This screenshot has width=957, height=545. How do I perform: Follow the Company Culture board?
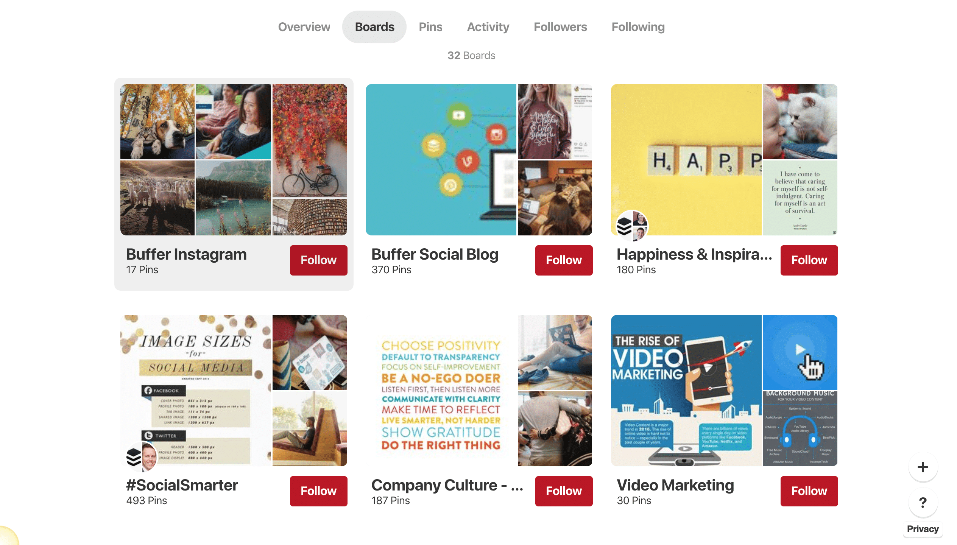(564, 491)
